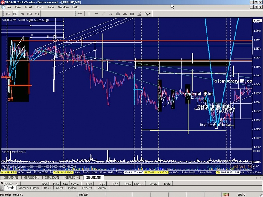Viewport: 263px width, 197px height.
Task: Switch to the Trade terminal tab
Action: (11, 188)
